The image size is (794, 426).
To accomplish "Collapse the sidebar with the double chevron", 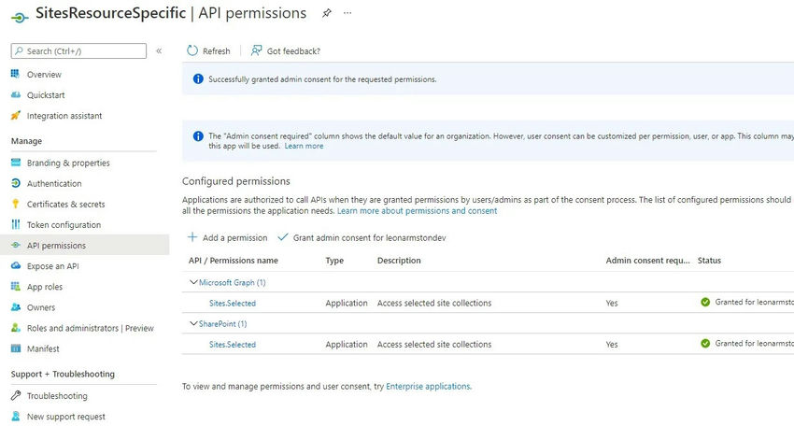I will pyautogui.click(x=159, y=50).
